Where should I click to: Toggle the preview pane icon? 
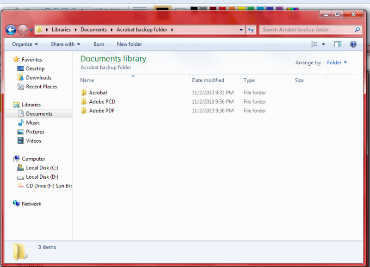coord(338,44)
